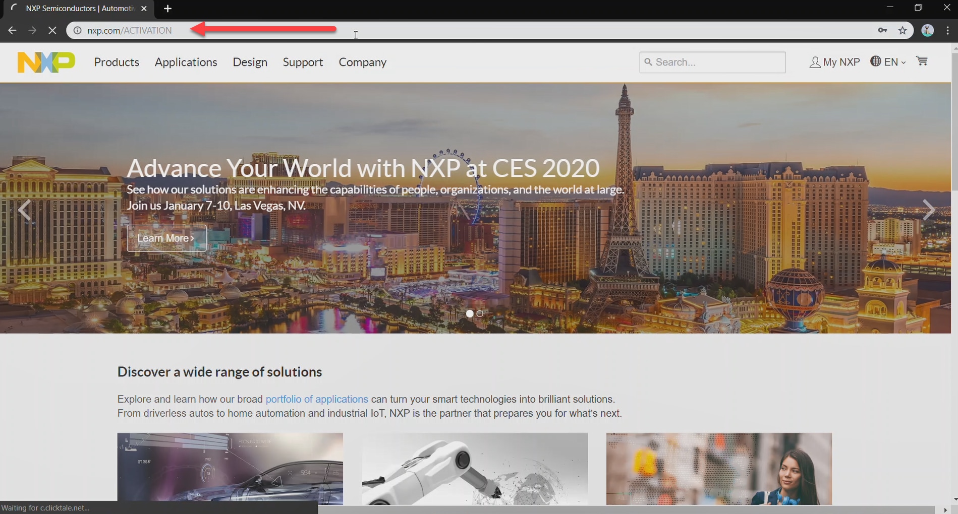Show previous carousel slide with left chevron
This screenshot has height=514, width=958.
pyautogui.click(x=24, y=210)
